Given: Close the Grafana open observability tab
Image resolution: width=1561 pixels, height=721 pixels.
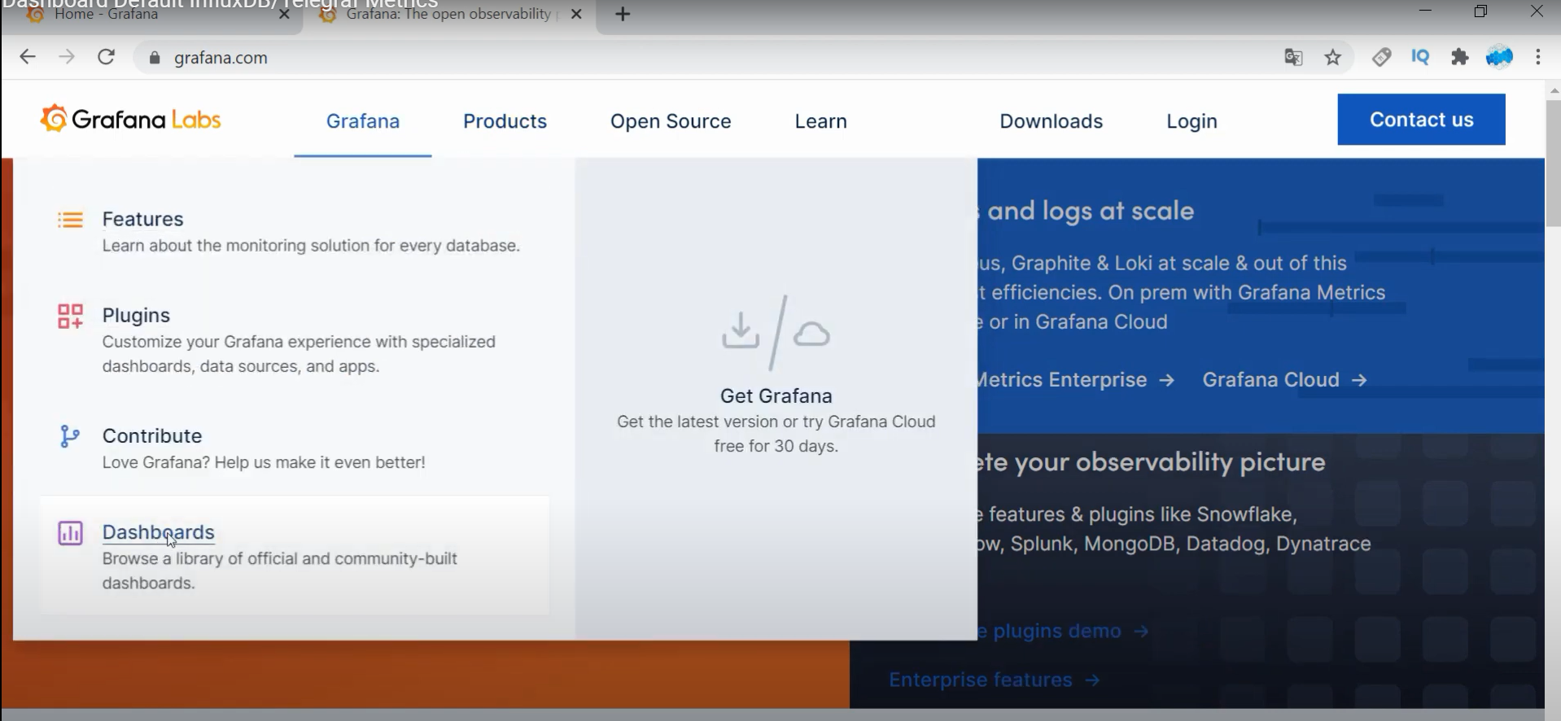Looking at the screenshot, I should pyautogui.click(x=576, y=14).
